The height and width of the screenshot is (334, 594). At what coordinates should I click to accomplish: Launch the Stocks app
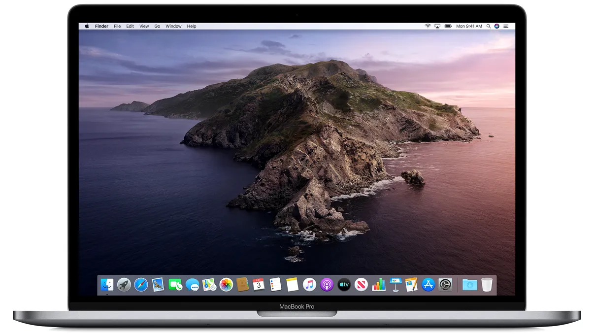(379, 285)
